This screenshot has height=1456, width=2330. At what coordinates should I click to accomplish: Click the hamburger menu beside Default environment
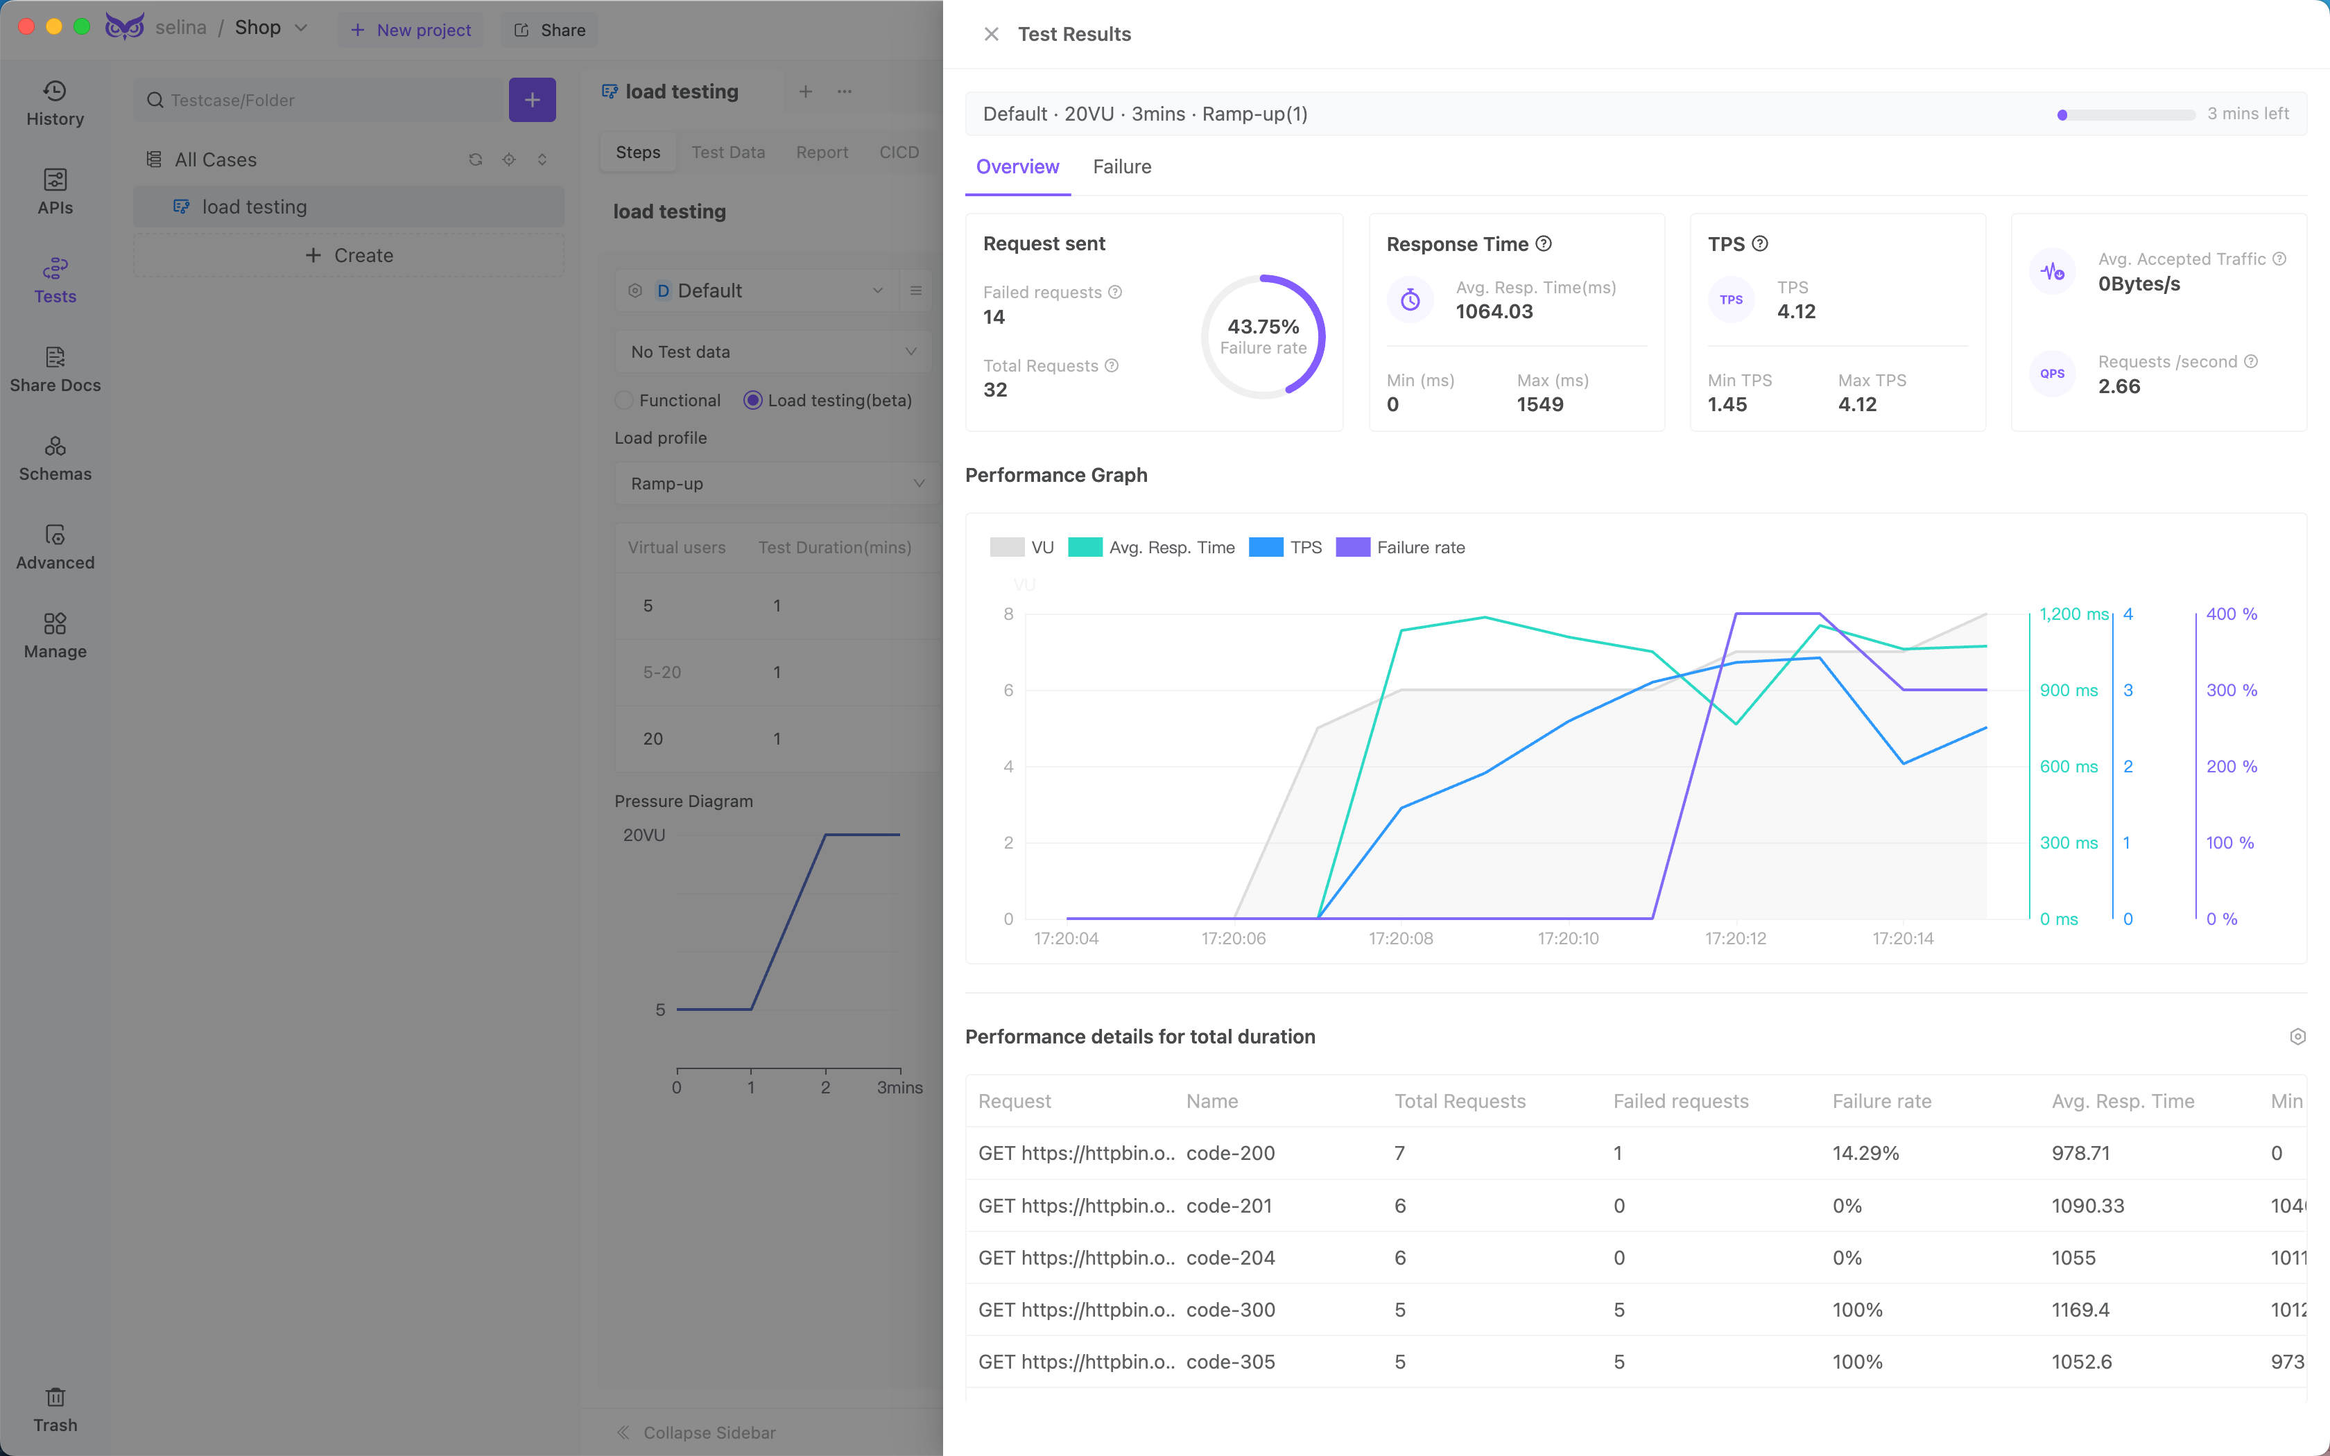(x=915, y=291)
